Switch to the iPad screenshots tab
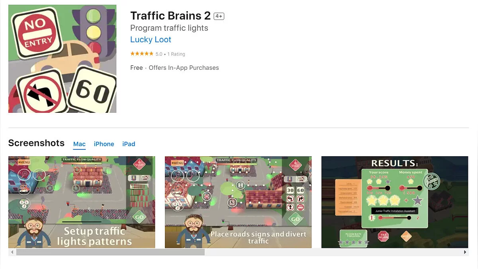This screenshot has width=478, height=269. (x=129, y=144)
